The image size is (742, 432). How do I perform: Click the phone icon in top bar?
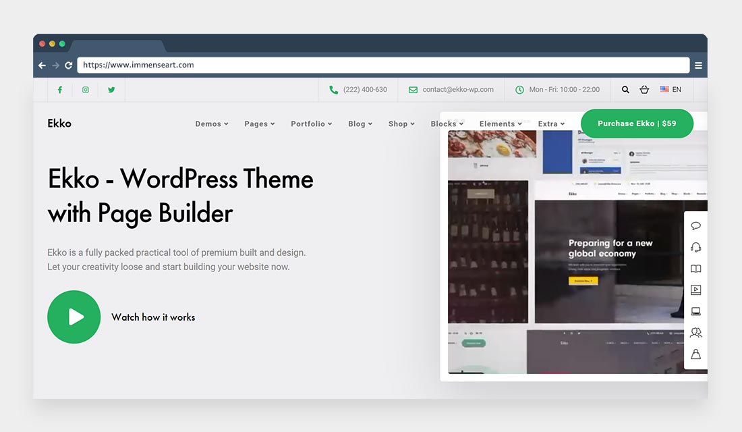click(x=334, y=90)
